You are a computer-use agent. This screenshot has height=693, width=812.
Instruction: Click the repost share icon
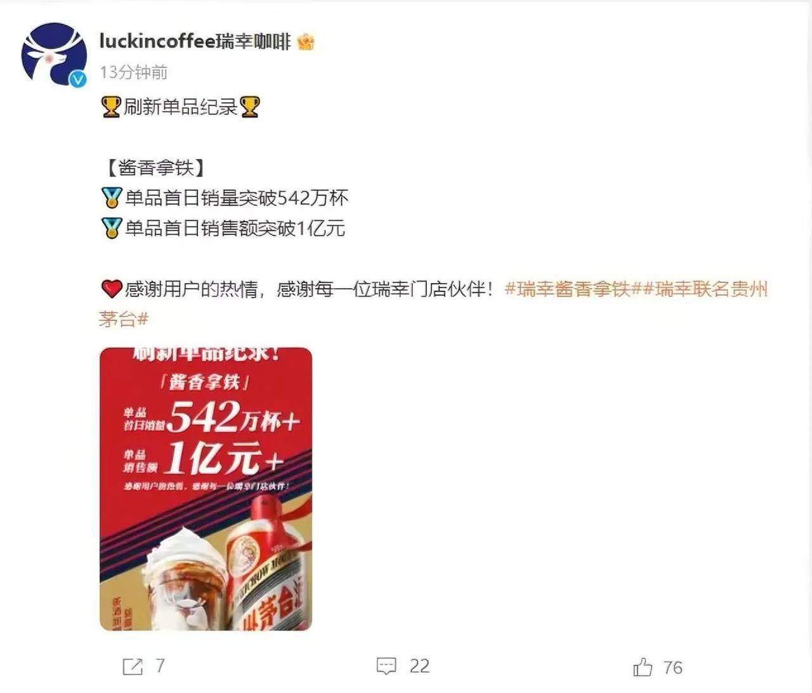133,666
